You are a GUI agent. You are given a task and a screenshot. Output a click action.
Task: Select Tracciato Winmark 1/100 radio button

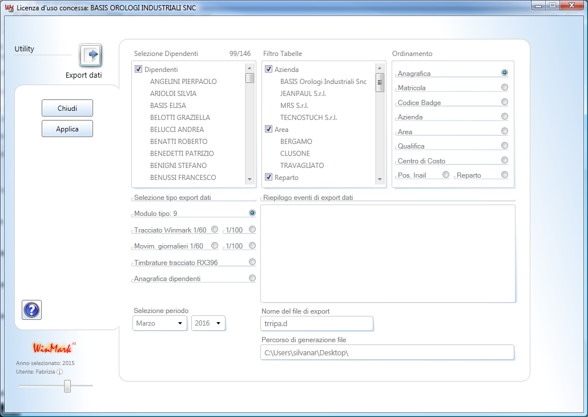(252, 229)
